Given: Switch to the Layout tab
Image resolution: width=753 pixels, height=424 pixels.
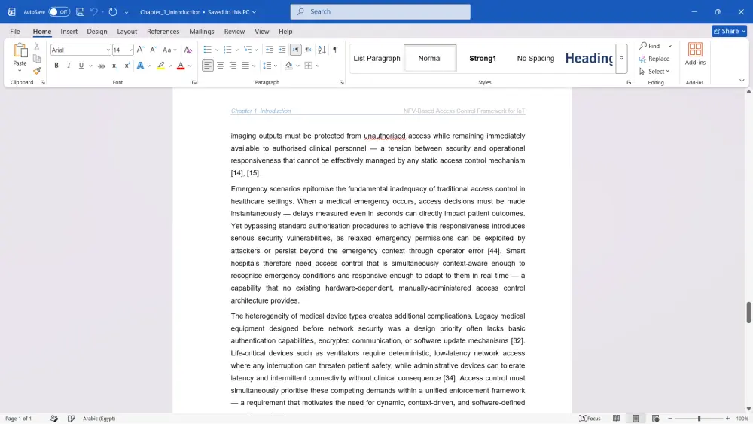Looking at the screenshot, I should point(127,31).
